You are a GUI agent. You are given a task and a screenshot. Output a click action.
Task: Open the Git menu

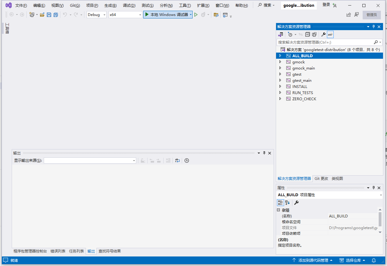[x=75, y=6]
